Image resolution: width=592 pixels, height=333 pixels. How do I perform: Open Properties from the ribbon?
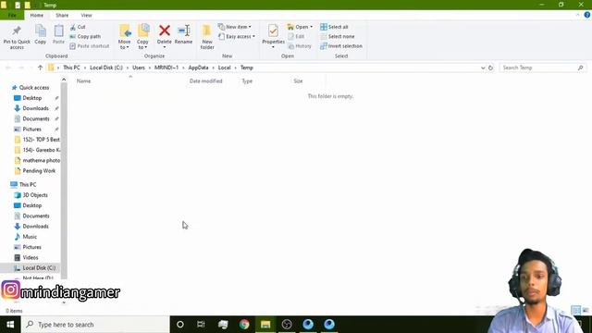pos(273,36)
